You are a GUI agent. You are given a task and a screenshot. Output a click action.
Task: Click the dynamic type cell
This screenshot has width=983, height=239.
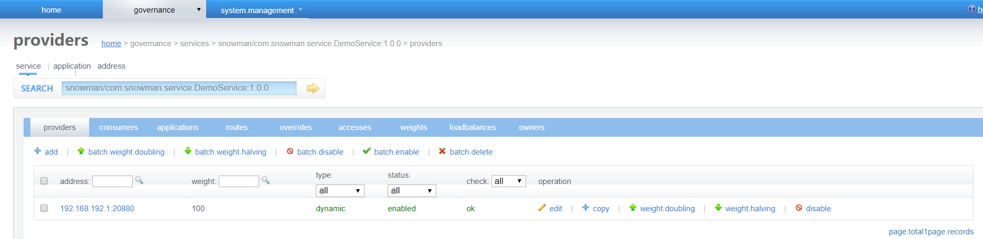point(330,209)
